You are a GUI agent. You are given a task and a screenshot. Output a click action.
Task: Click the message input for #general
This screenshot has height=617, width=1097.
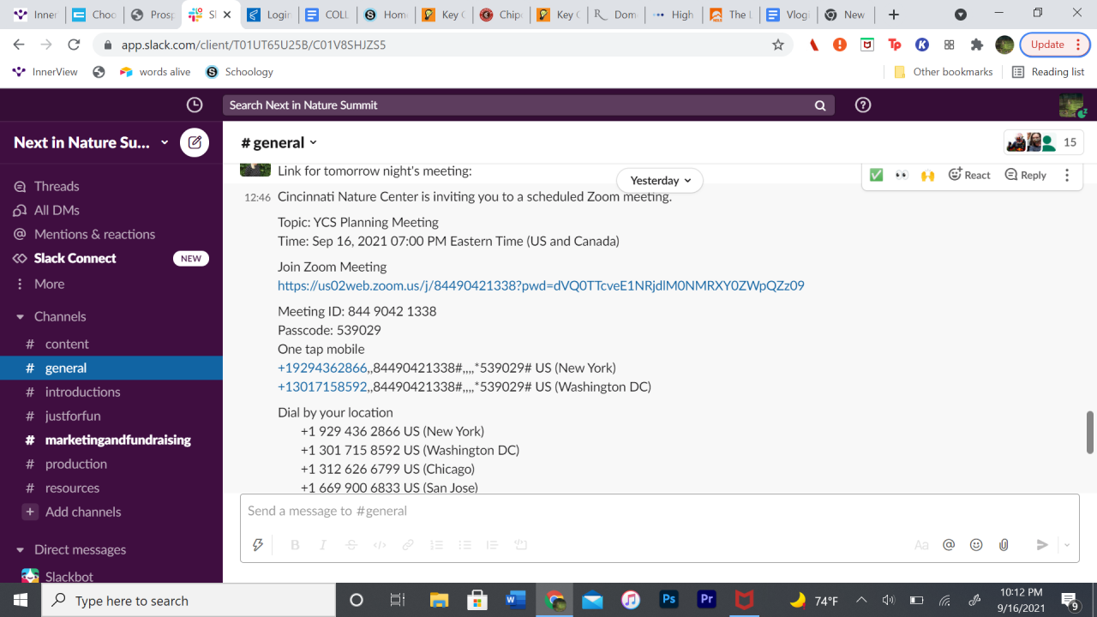pyautogui.click(x=659, y=511)
